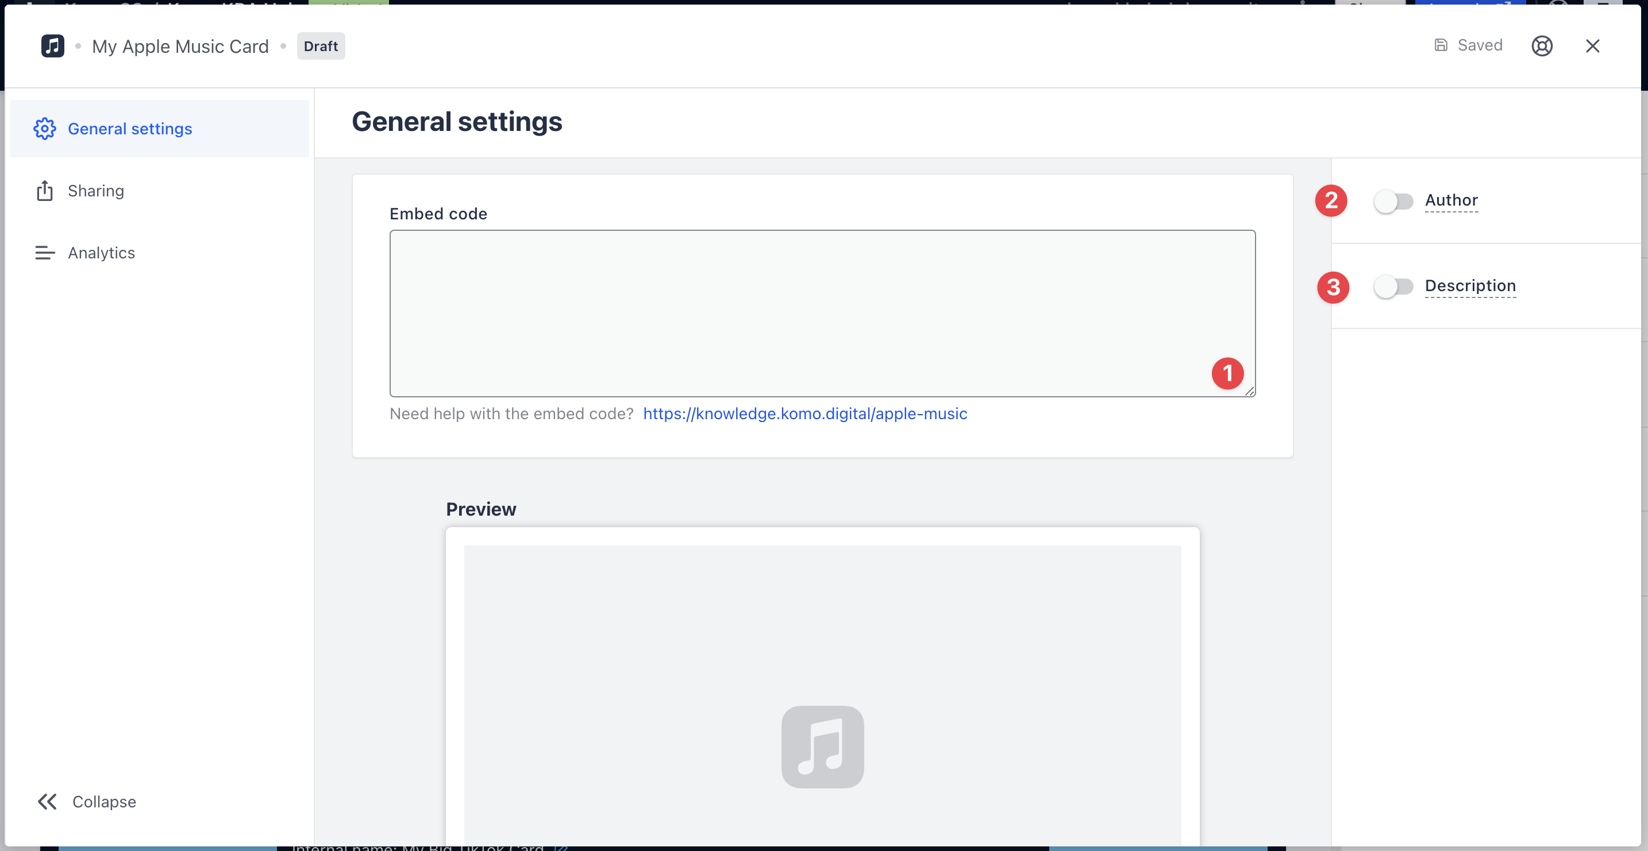Collapse the left sidebar

click(x=103, y=802)
